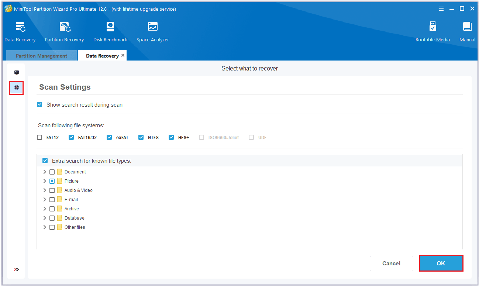Click the Picture folder icon
The height and width of the screenshot is (286, 479).
coord(59,181)
